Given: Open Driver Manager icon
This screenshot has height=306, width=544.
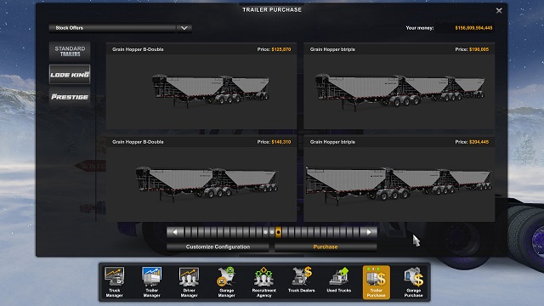Looking at the screenshot, I should coord(189,282).
